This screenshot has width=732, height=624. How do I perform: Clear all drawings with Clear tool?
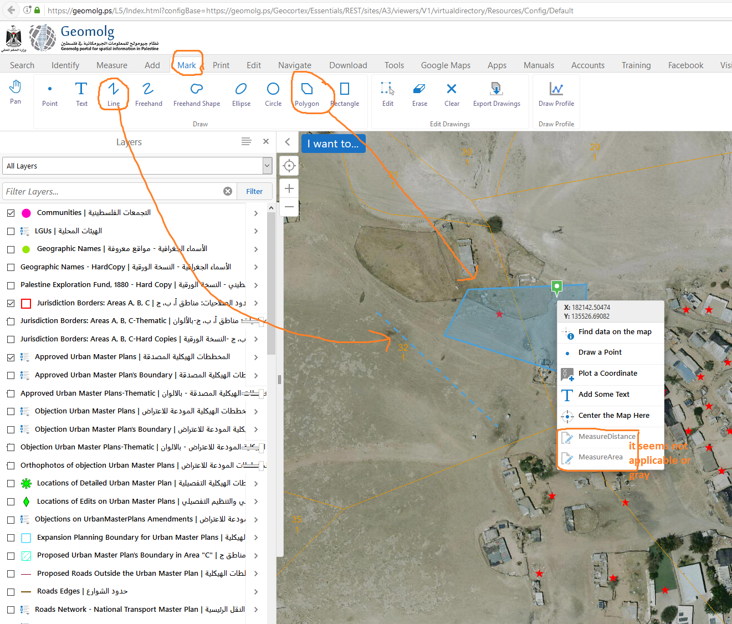pos(452,94)
